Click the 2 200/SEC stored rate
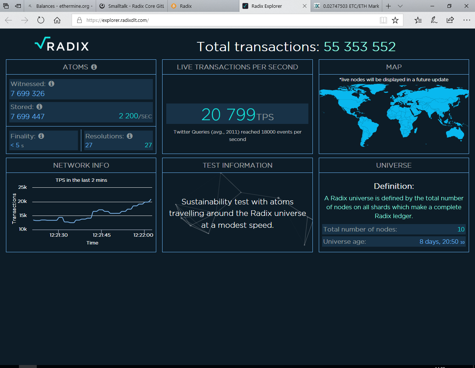 pyautogui.click(x=135, y=116)
